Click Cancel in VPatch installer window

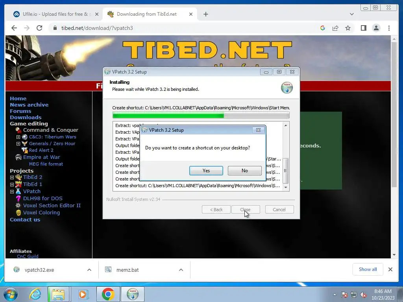click(279, 210)
